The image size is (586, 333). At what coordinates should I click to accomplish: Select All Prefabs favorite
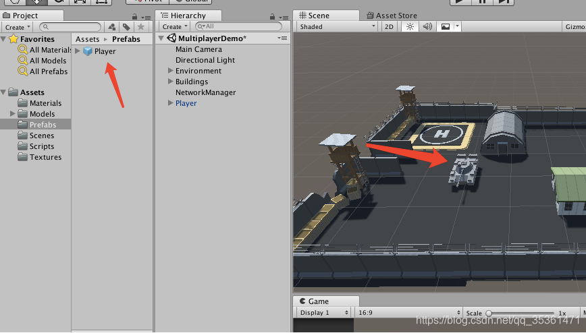49,71
